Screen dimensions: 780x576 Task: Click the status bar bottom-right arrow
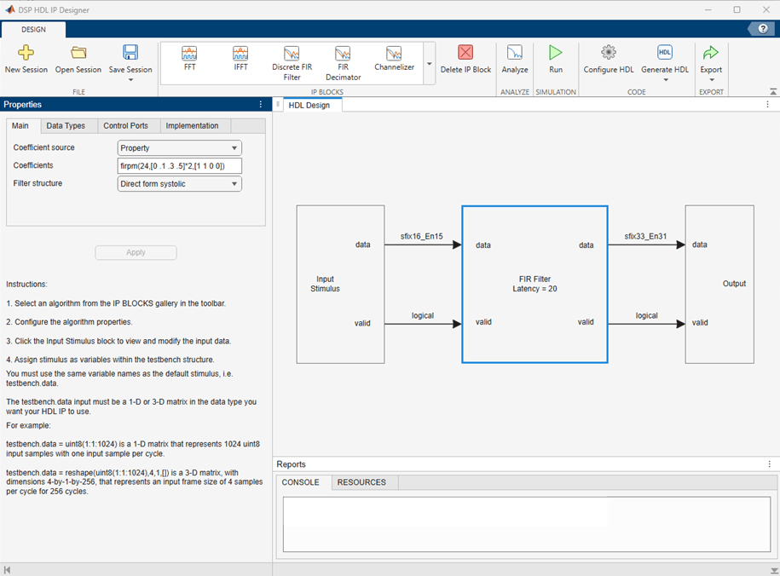tap(774, 571)
